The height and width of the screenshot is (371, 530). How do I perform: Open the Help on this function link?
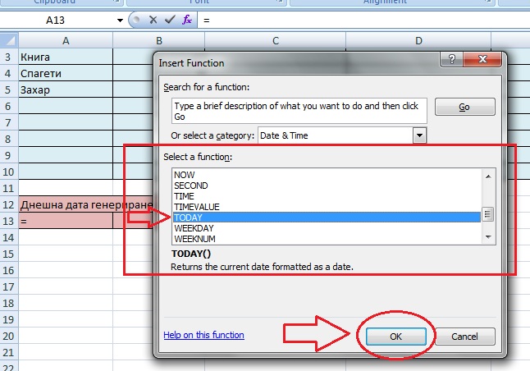pyautogui.click(x=203, y=335)
